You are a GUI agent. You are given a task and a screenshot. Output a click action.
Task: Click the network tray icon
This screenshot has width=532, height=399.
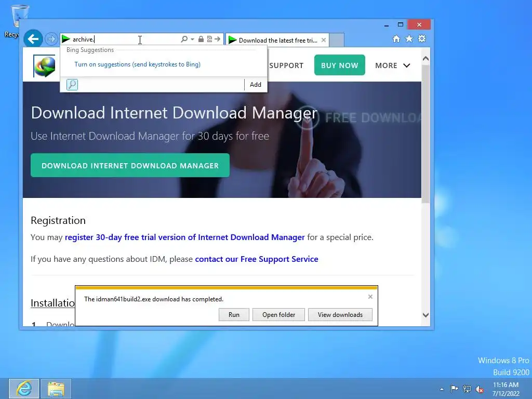click(x=467, y=389)
